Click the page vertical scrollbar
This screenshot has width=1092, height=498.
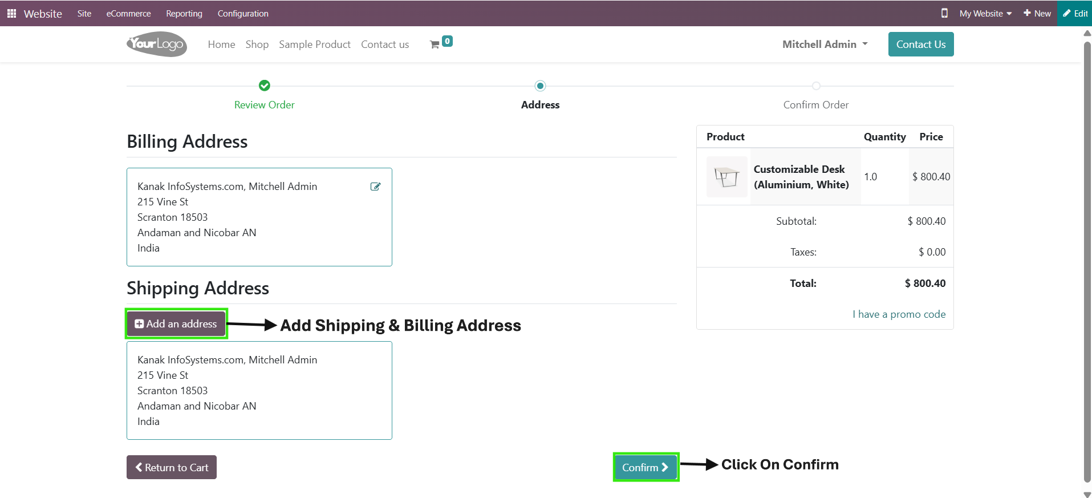pyautogui.click(x=1087, y=262)
